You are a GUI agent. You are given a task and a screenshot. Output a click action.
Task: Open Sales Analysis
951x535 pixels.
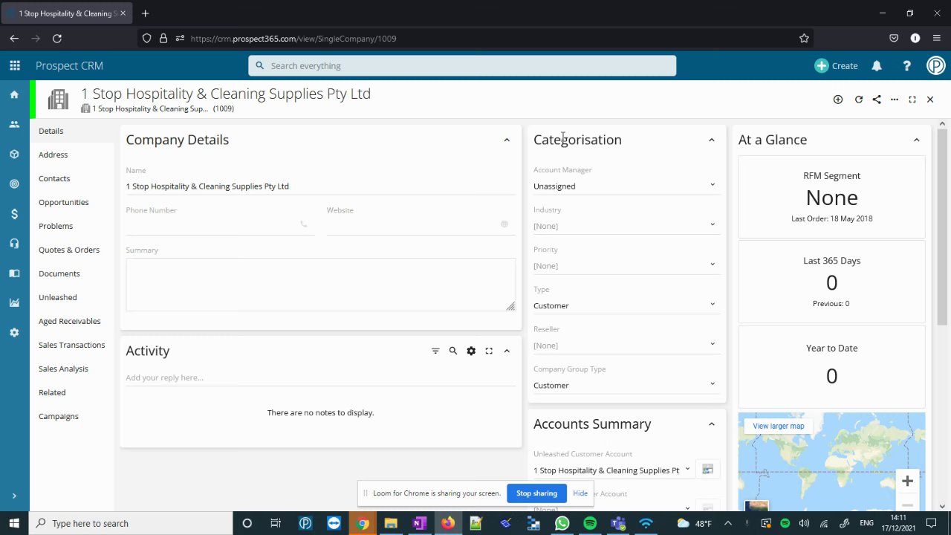point(63,369)
